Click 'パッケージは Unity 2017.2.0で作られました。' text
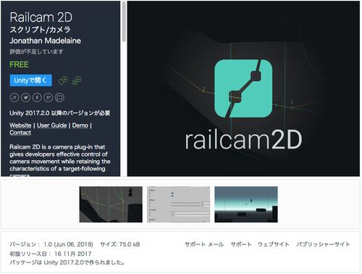This screenshot has height=274, width=362. click(67, 262)
